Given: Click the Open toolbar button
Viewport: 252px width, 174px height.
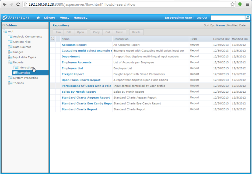Looking at the screenshot, I should click(x=80, y=32).
